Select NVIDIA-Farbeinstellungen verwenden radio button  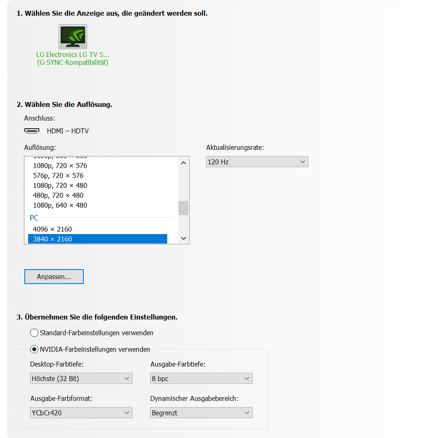(34, 349)
